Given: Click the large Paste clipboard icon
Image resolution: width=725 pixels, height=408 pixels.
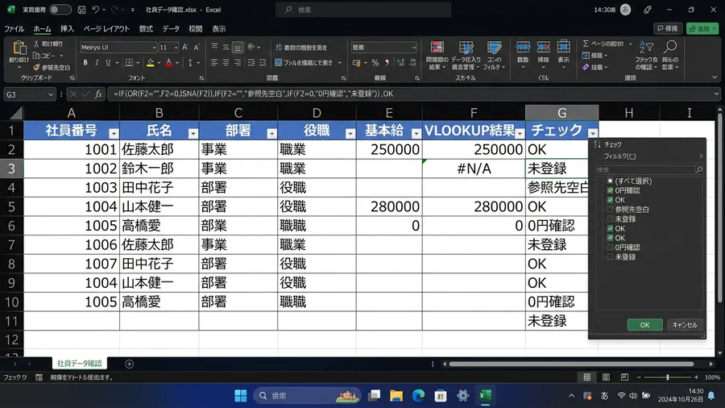Looking at the screenshot, I should [19, 48].
